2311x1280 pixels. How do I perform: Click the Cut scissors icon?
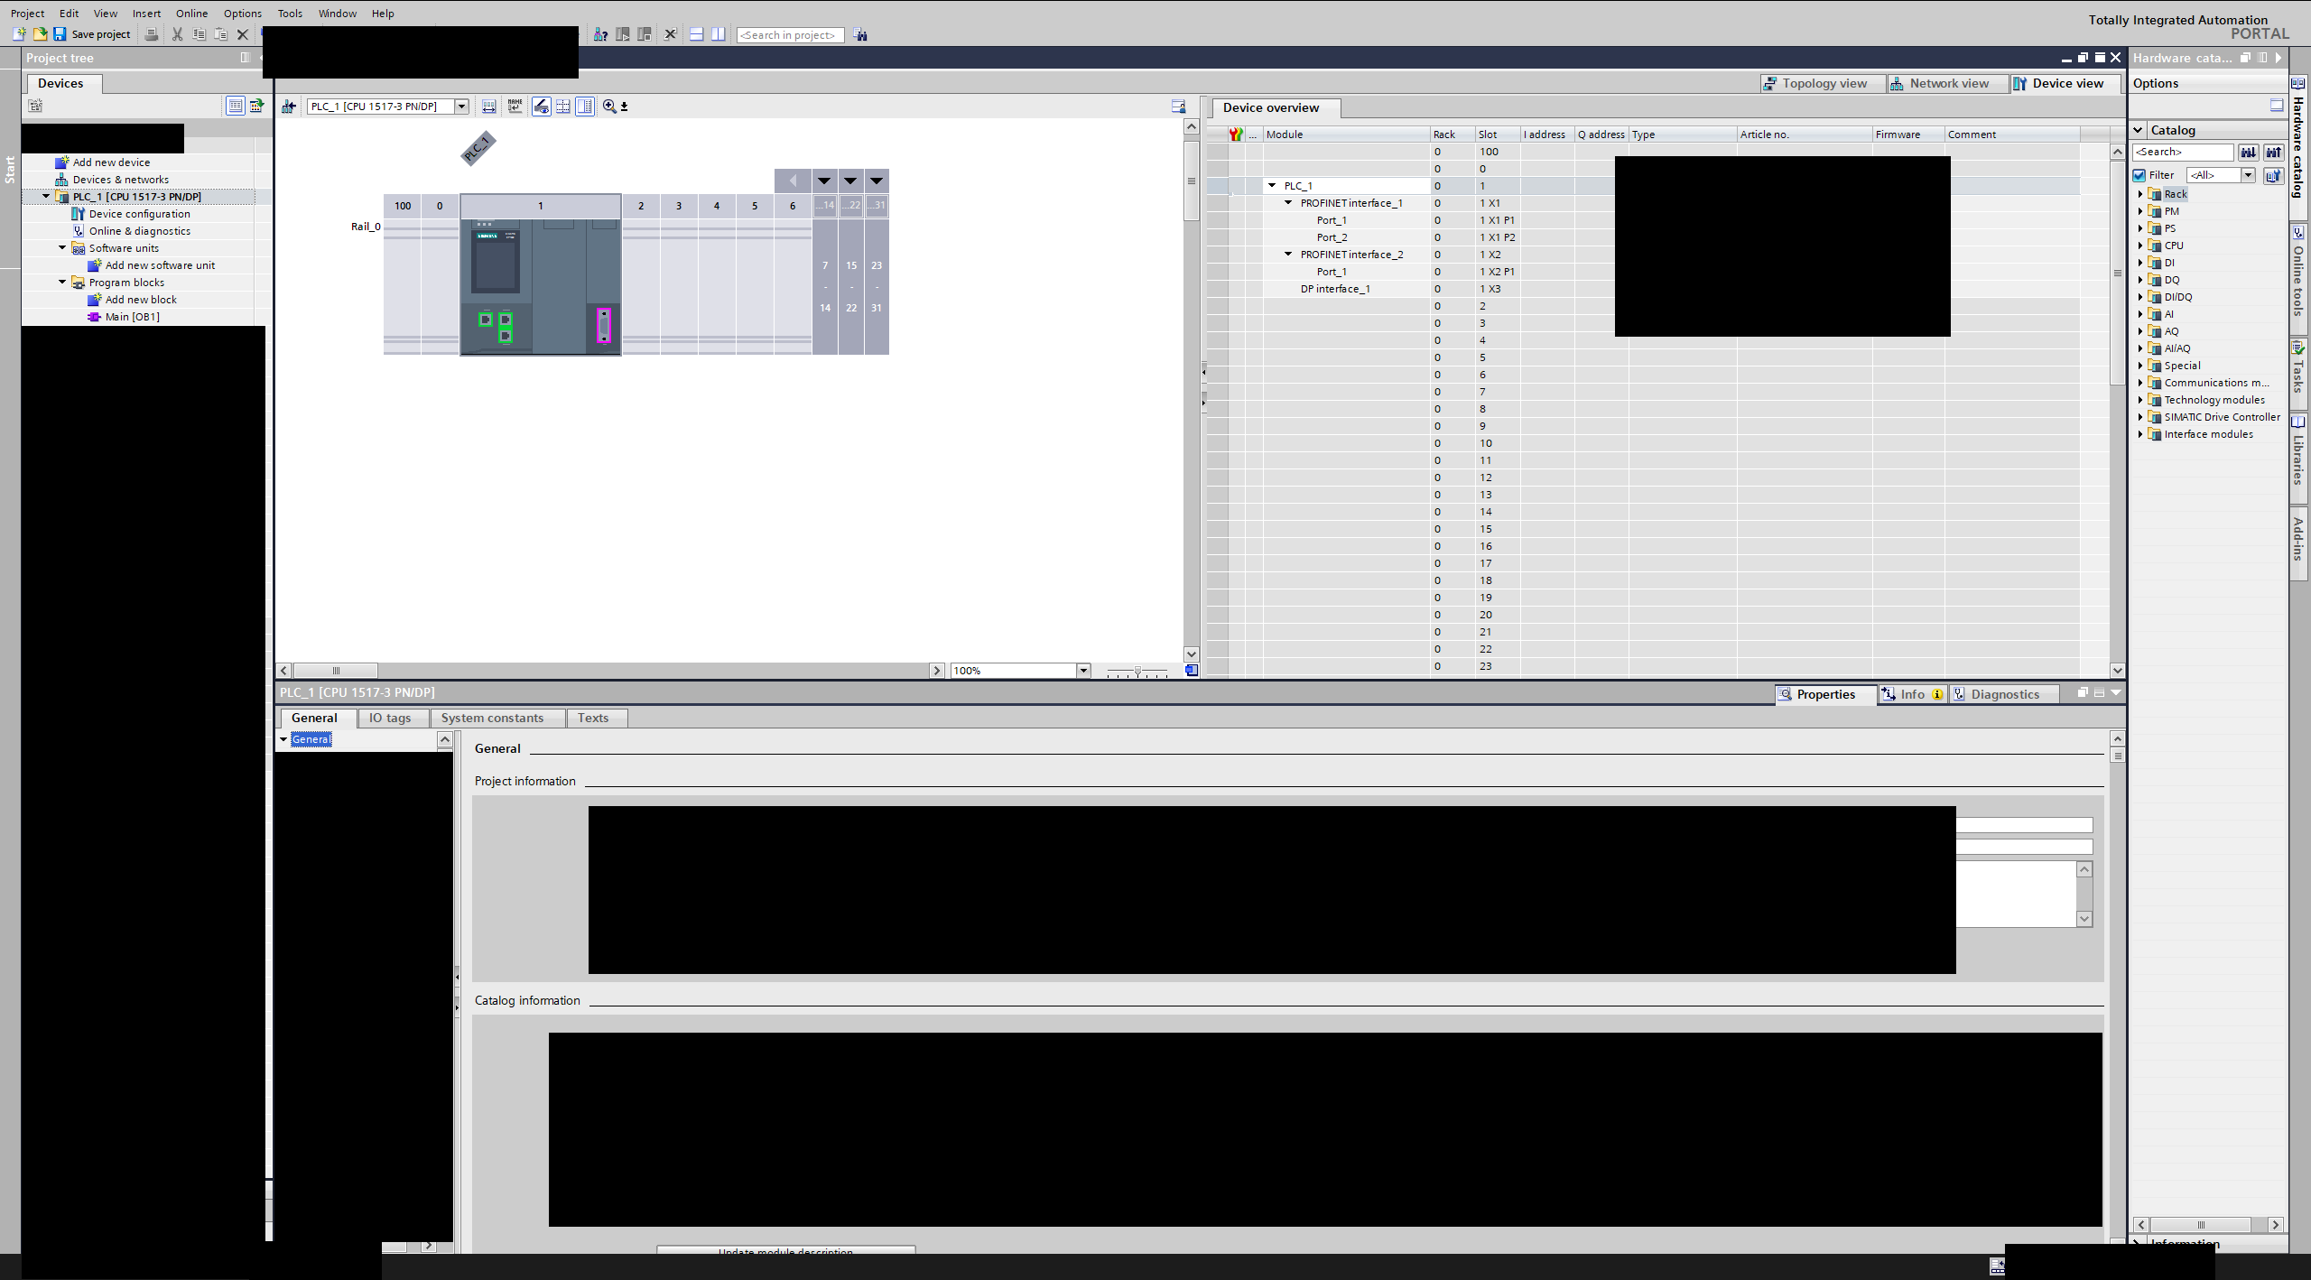(177, 34)
